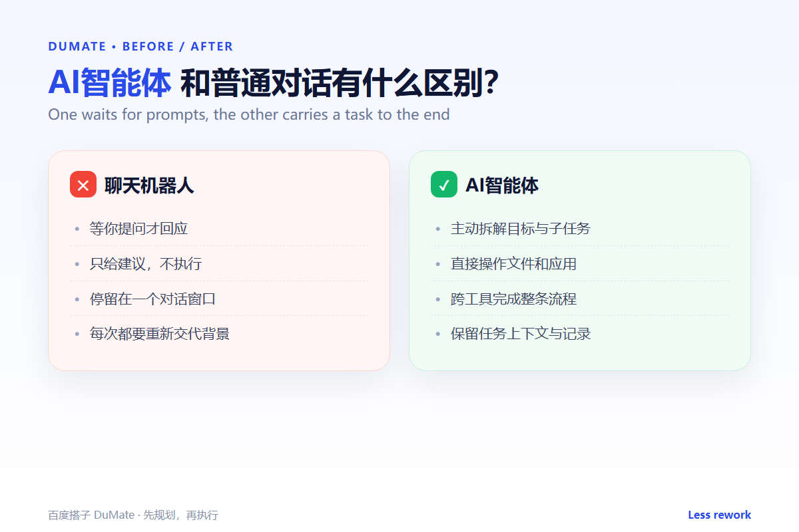The image size is (799, 532).
Task: Click the green checkmark icon beside AI智能体
Action: (444, 184)
